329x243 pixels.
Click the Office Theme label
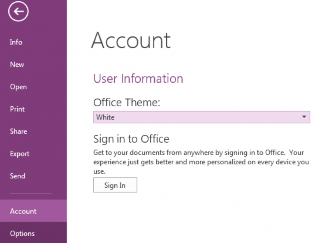(x=127, y=103)
